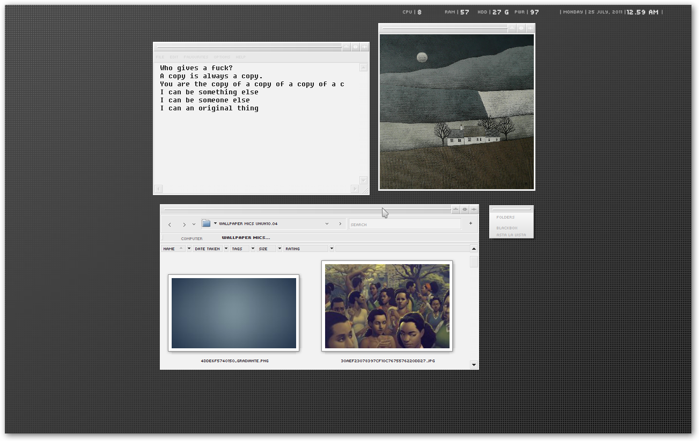Select the blue gradient wallpaper thumbnail
The width and height of the screenshot is (699, 441).
[233, 313]
